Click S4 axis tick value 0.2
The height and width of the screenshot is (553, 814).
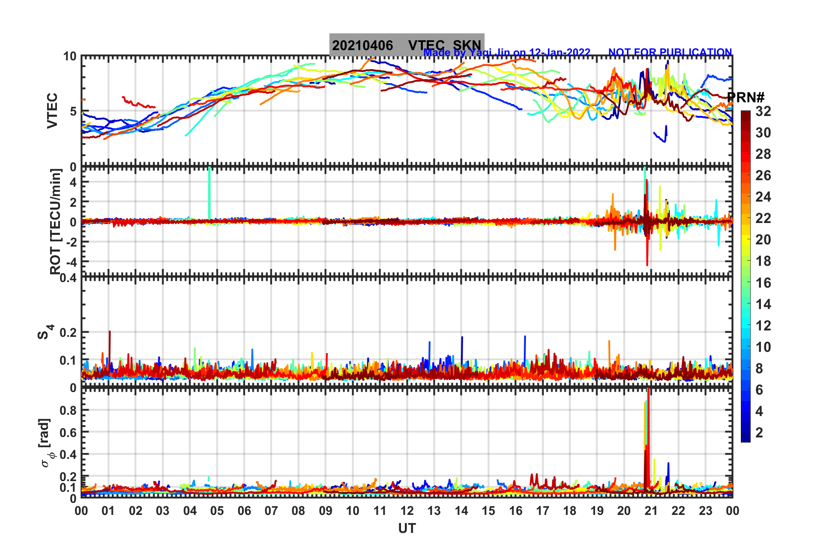pyautogui.click(x=68, y=332)
